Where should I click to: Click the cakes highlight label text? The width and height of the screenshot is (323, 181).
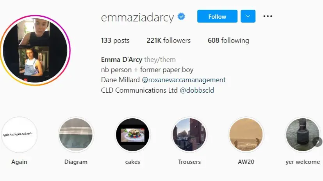pos(133,162)
